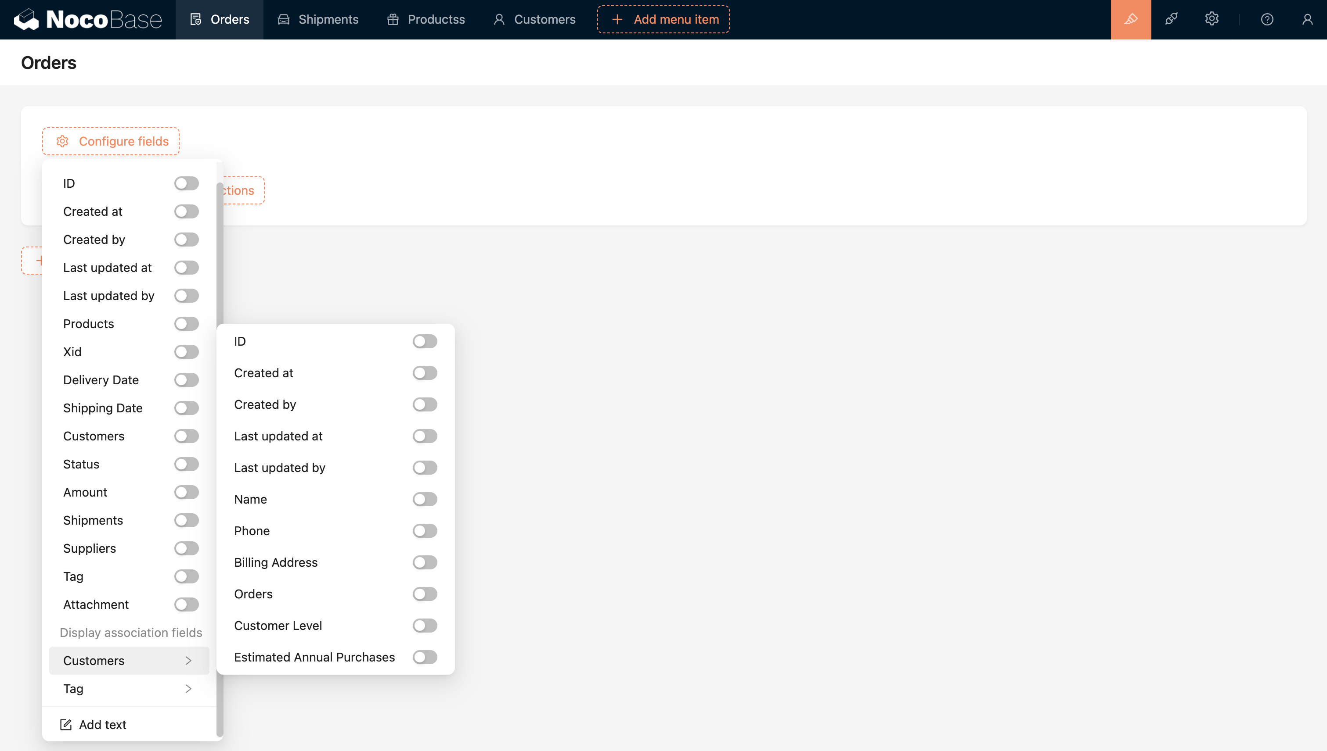The height and width of the screenshot is (751, 1327).
Task: Open the Customers top menu tab
Action: point(534,20)
